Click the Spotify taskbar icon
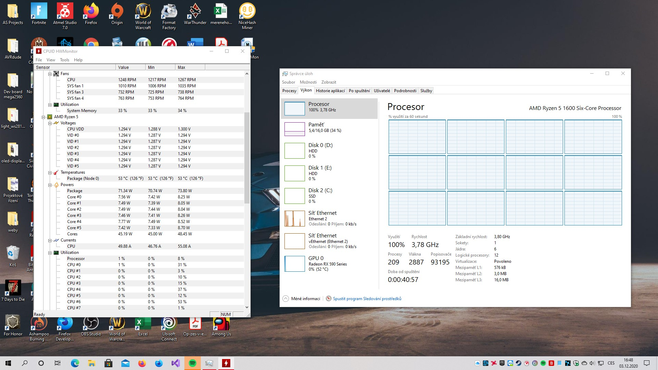The height and width of the screenshot is (370, 658). click(193, 363)
